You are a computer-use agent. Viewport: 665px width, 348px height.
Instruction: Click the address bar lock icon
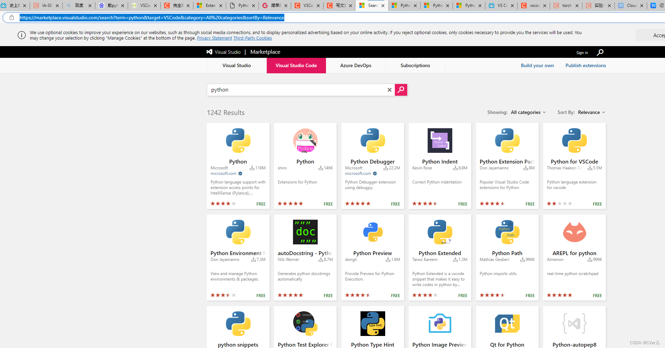pyautogui.click(x=12, y=18)
